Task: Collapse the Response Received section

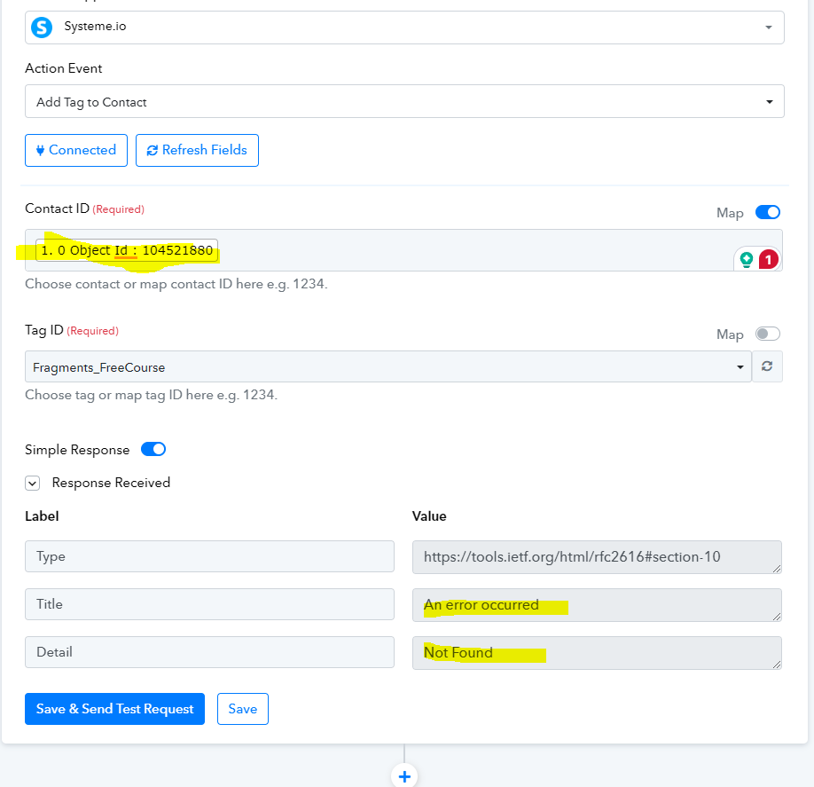Action: (32, 483)
